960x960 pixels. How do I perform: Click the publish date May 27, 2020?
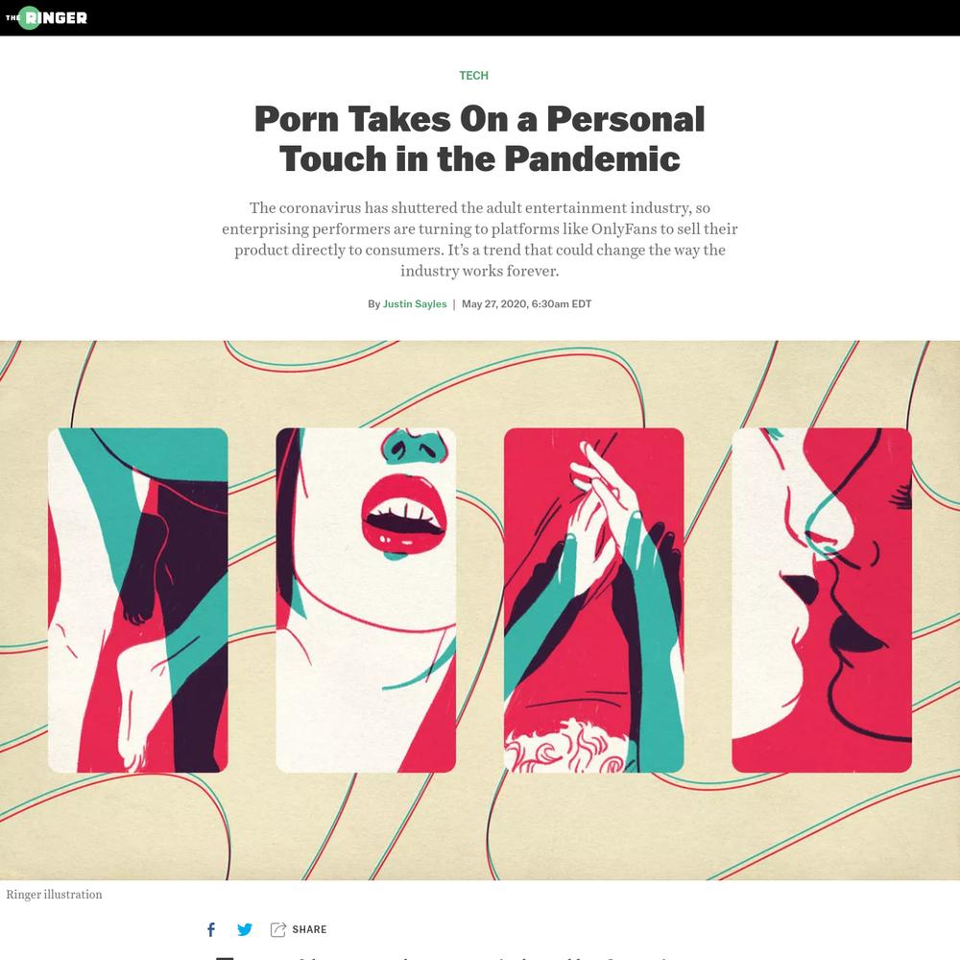(526, 303)
